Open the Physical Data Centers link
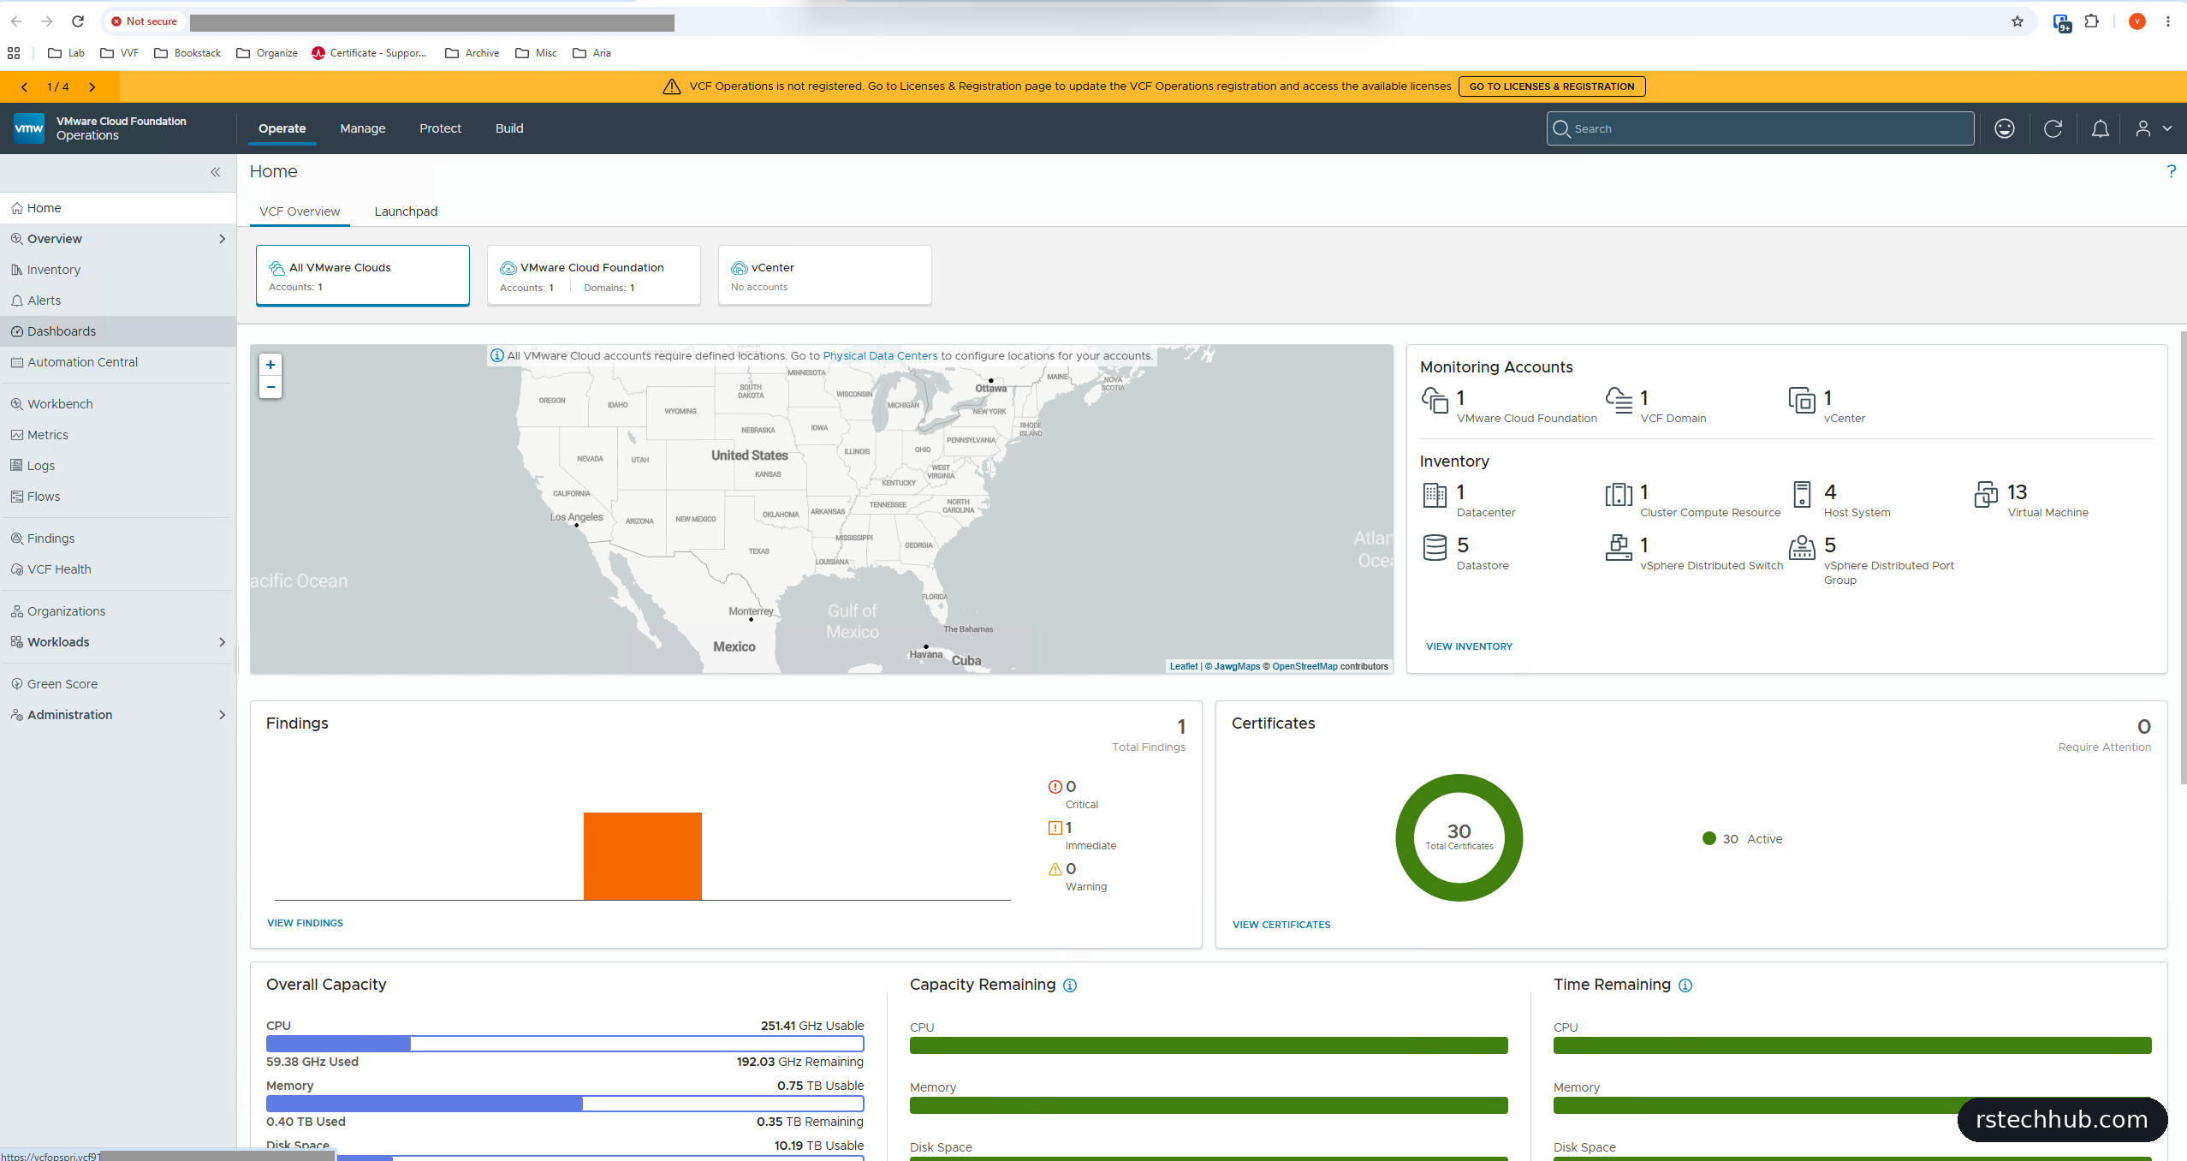 pyautogui.click(x=880, y=356)
